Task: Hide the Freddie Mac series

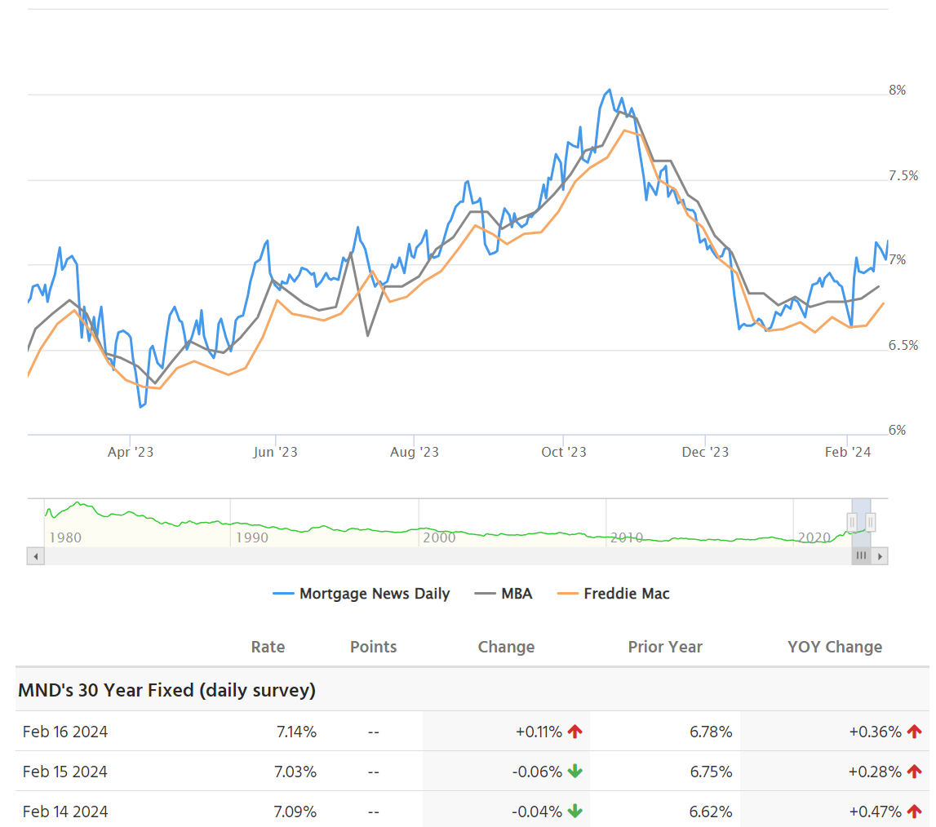Action: point(614,594)
